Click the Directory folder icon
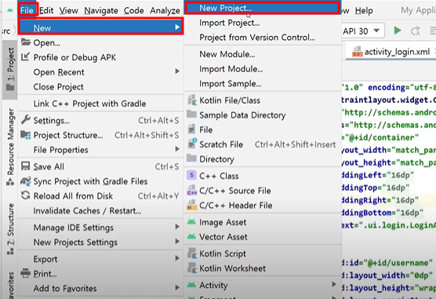This screenshot has height=299, width=436. (x=191, y=159)
